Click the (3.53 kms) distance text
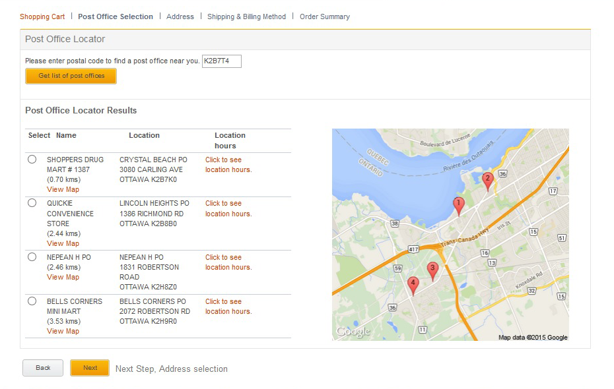The image size is (614, 389). (x=64, y=321)
